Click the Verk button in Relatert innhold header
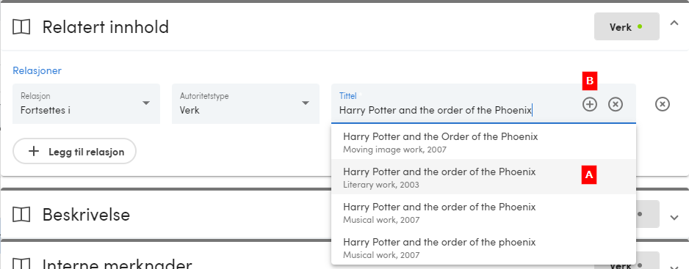 click(x=627, y=27)
